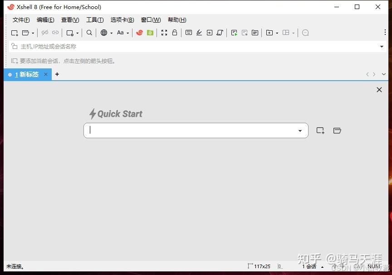Enter full screen with the expand icon

(164, 33)
